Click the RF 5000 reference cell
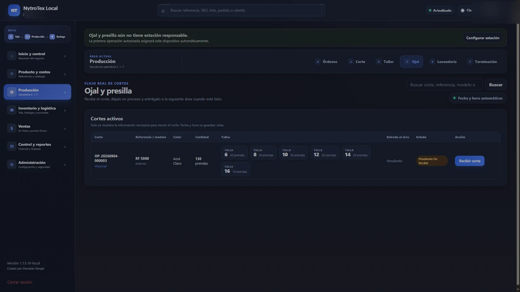This screenshot has height=292, width=520. point(142,159)
